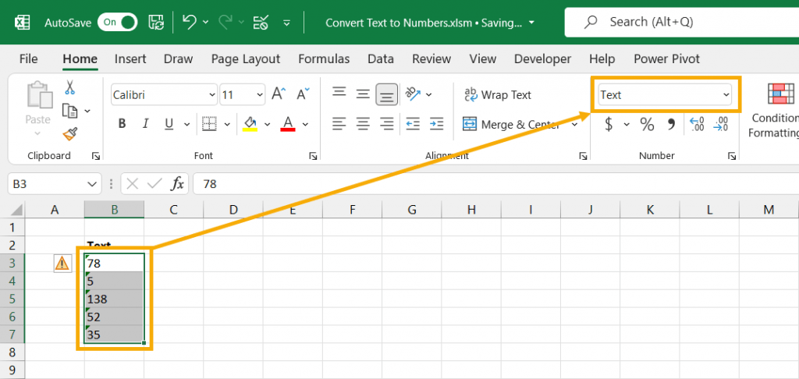This screenshot has height=379, width=799.
Task: Click the Copy icon
Action: click(x=69, y=111)
